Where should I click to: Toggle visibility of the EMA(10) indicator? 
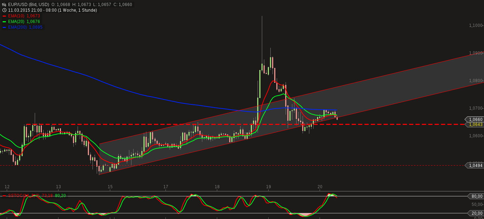tap(16, 16)
